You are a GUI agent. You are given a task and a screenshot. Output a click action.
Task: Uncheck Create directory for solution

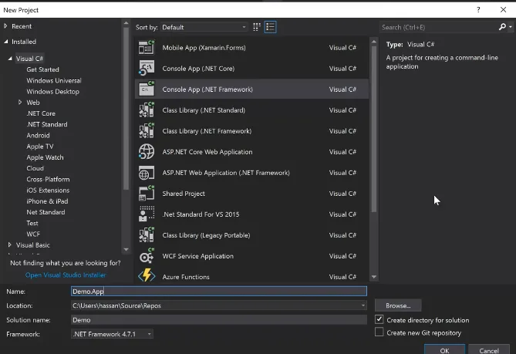pos(379,319)
